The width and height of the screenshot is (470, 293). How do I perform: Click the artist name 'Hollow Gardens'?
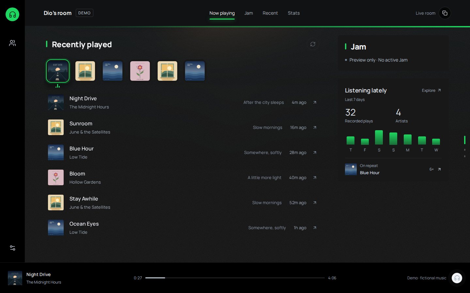pyautogui.click(x=85, y=182)
